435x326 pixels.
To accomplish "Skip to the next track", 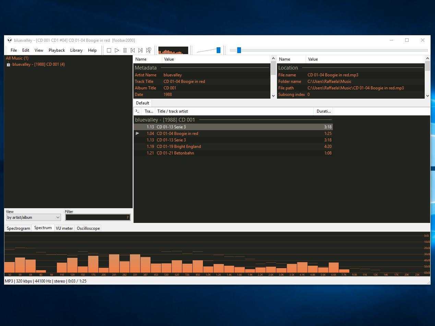I will tap(141, 50).
